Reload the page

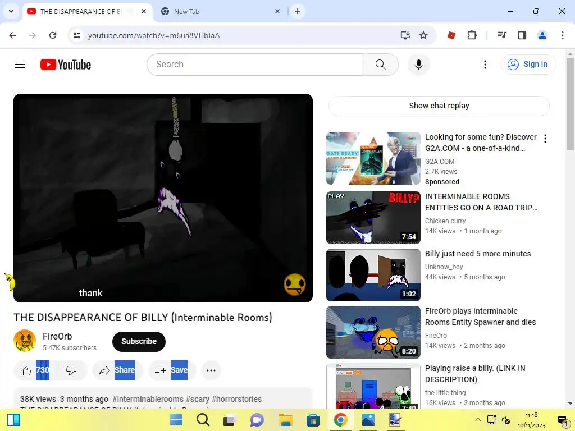pos(53,35)
